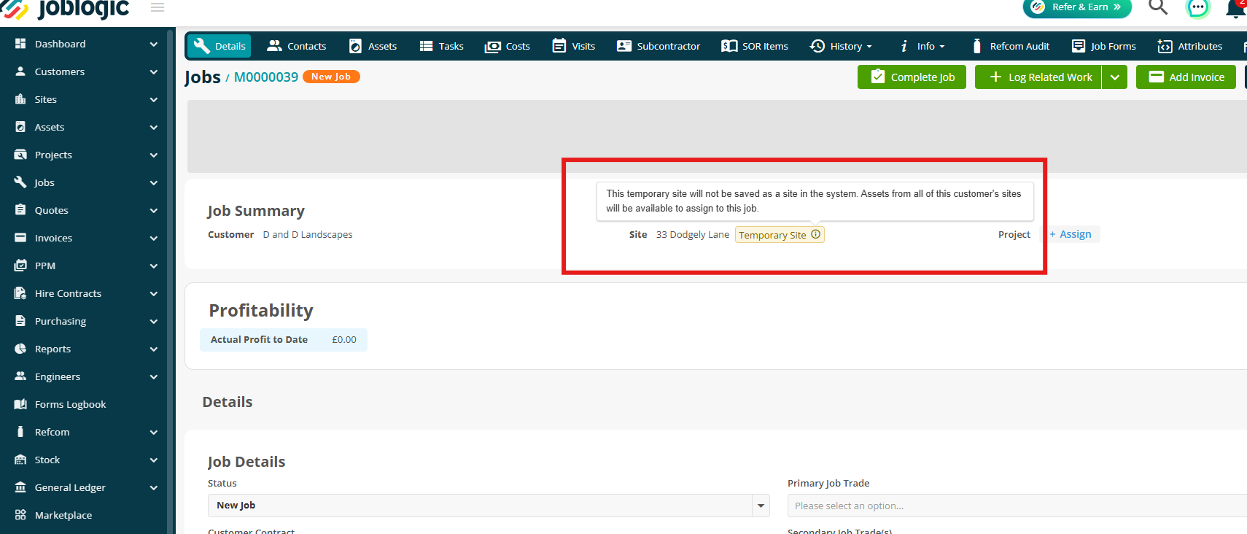
Task: Click the Jobs breadcrumb heading
Action: [x=202, y=77]
